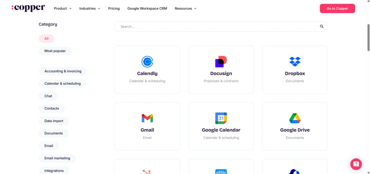Navigate to Google Workspace CRM

click(x=147, y=8)
